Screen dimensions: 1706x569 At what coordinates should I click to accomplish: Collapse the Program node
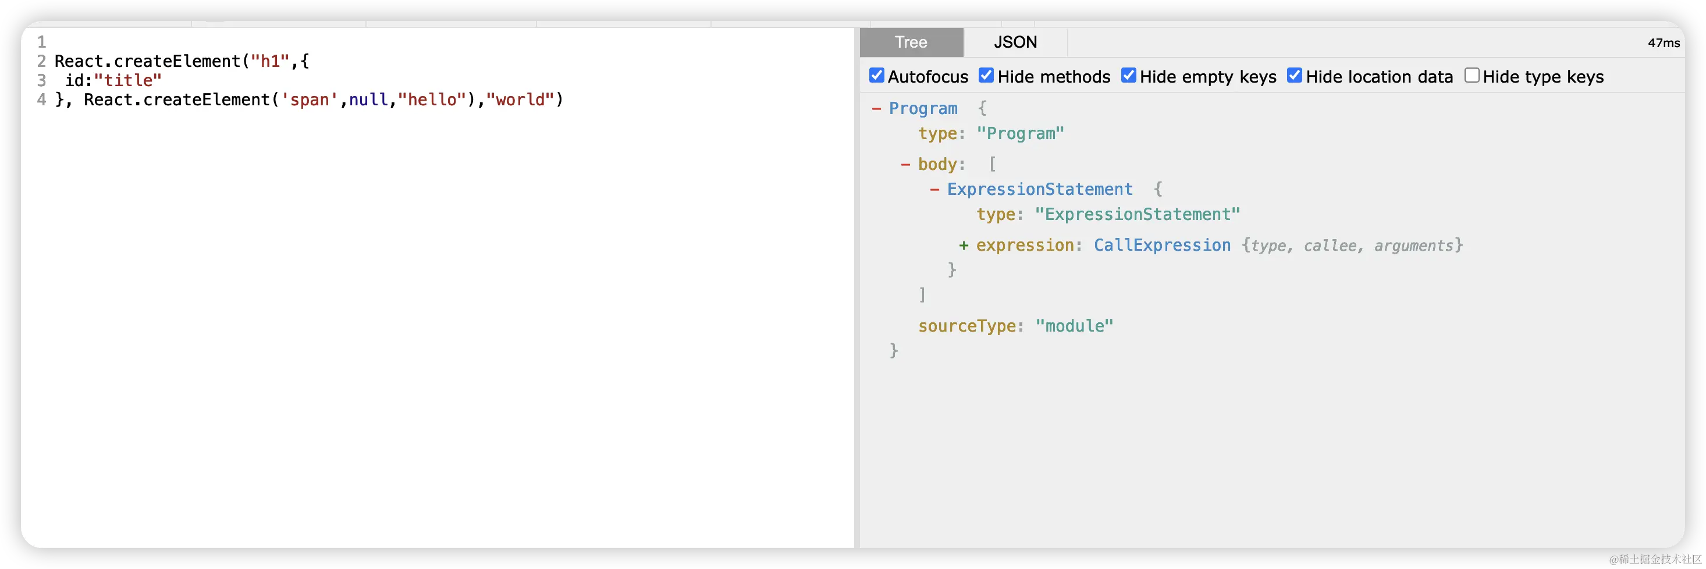click(876, 109)
